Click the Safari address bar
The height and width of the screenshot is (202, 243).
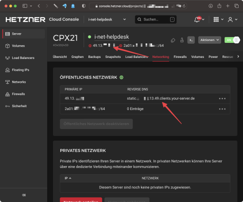[x=138, y=6]
